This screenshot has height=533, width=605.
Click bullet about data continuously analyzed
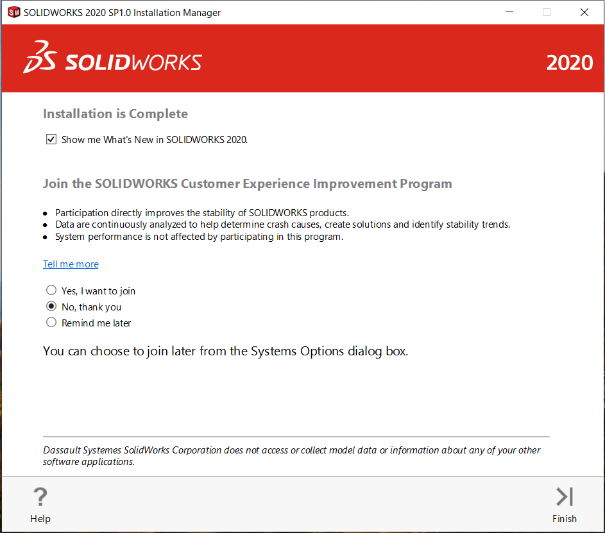pos(282,224)
